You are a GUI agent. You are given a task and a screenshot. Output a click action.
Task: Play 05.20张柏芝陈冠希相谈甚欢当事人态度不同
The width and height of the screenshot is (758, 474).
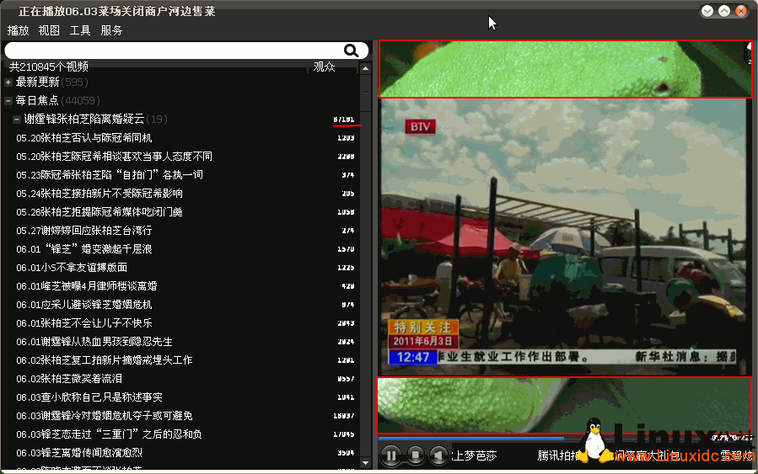114,156
